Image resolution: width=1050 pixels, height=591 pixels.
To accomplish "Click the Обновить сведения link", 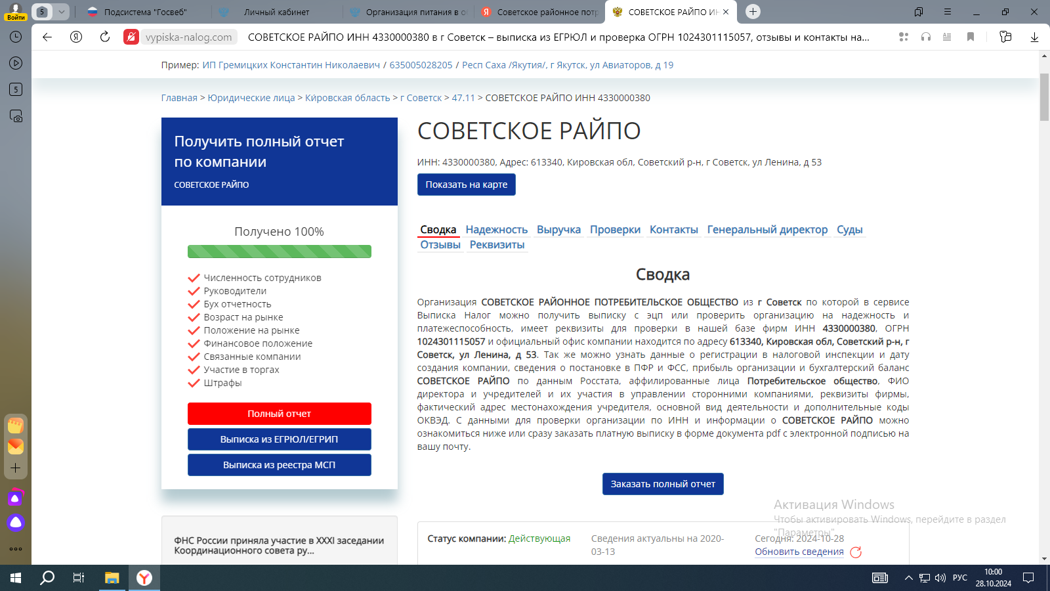I will tap(799, 552).
